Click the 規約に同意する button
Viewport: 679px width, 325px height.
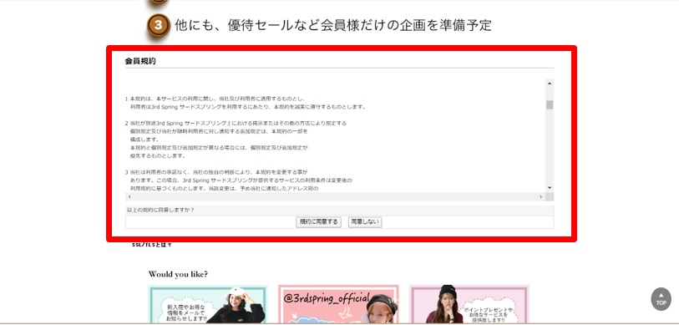pyautogui.click(x=318, y=222)
